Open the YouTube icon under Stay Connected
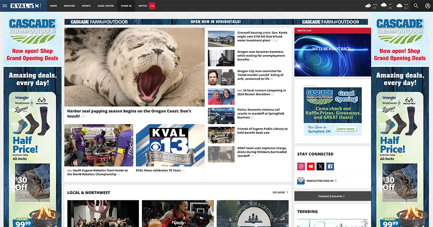Viewport: 433px width, 227px height. (311, 167)
